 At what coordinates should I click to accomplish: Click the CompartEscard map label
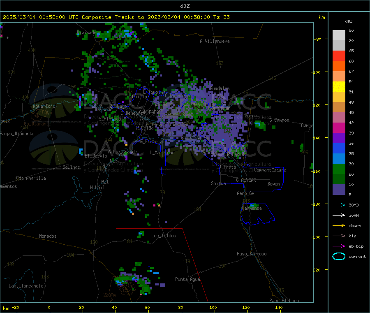tap(270, 170)
